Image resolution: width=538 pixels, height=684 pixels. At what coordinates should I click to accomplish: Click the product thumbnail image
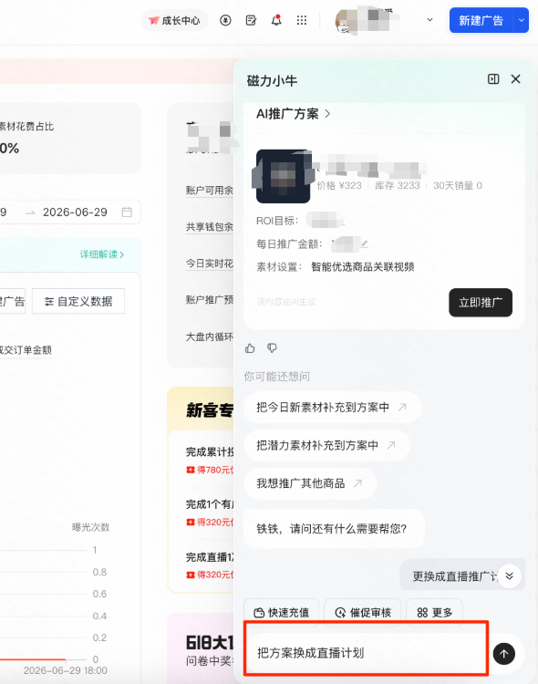tap(284, 176)
